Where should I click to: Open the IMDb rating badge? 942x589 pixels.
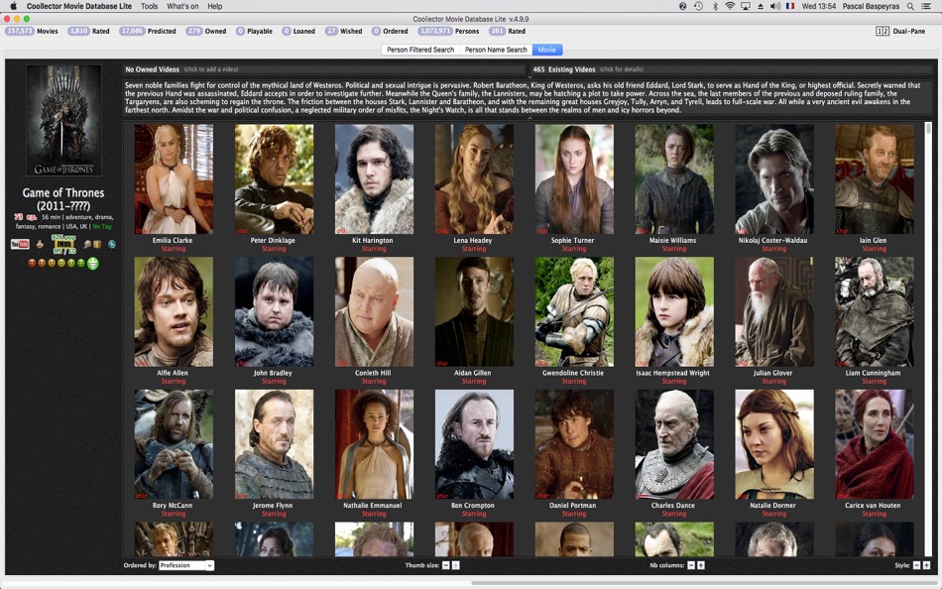click(64, 244)
